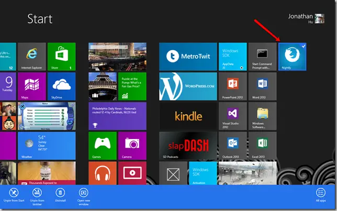Click Open new window button
This screenshot has width=337, height=211.
(x=84, y=196)
